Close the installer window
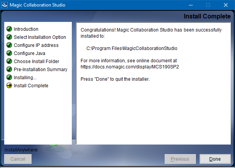Screen dimensions: 235x168 226,5
